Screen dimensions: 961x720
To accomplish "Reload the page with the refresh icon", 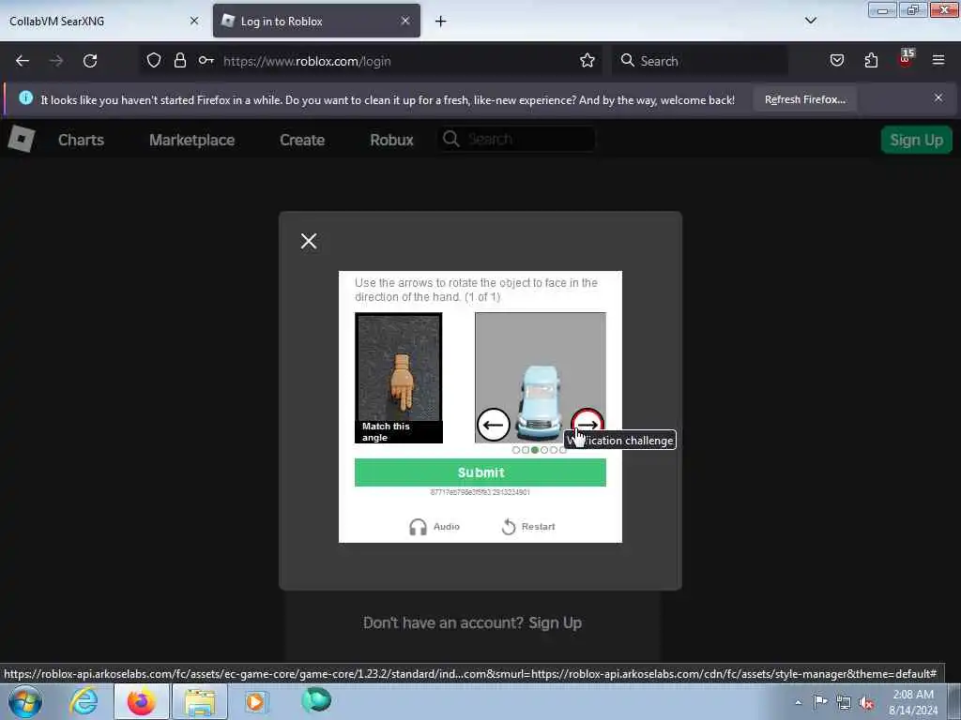I will tap(90, 61).
